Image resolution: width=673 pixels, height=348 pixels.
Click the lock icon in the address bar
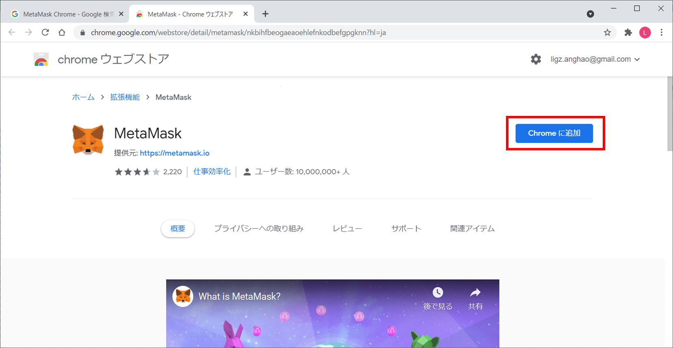(82, 33)
